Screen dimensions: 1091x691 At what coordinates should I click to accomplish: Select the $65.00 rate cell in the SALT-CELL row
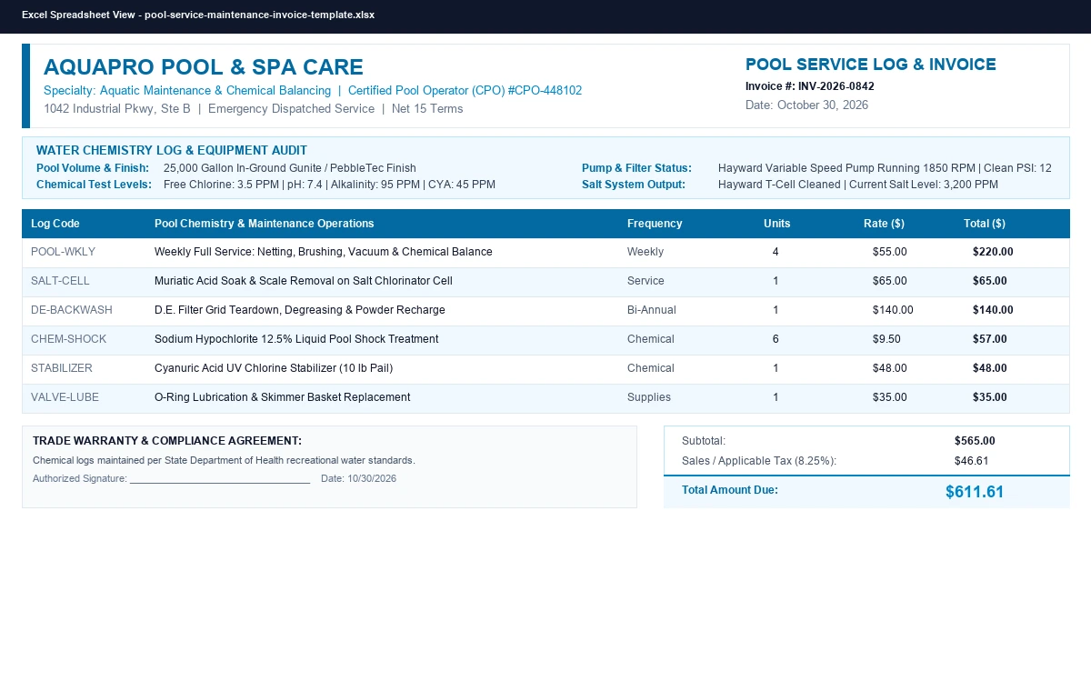point(890,281)
